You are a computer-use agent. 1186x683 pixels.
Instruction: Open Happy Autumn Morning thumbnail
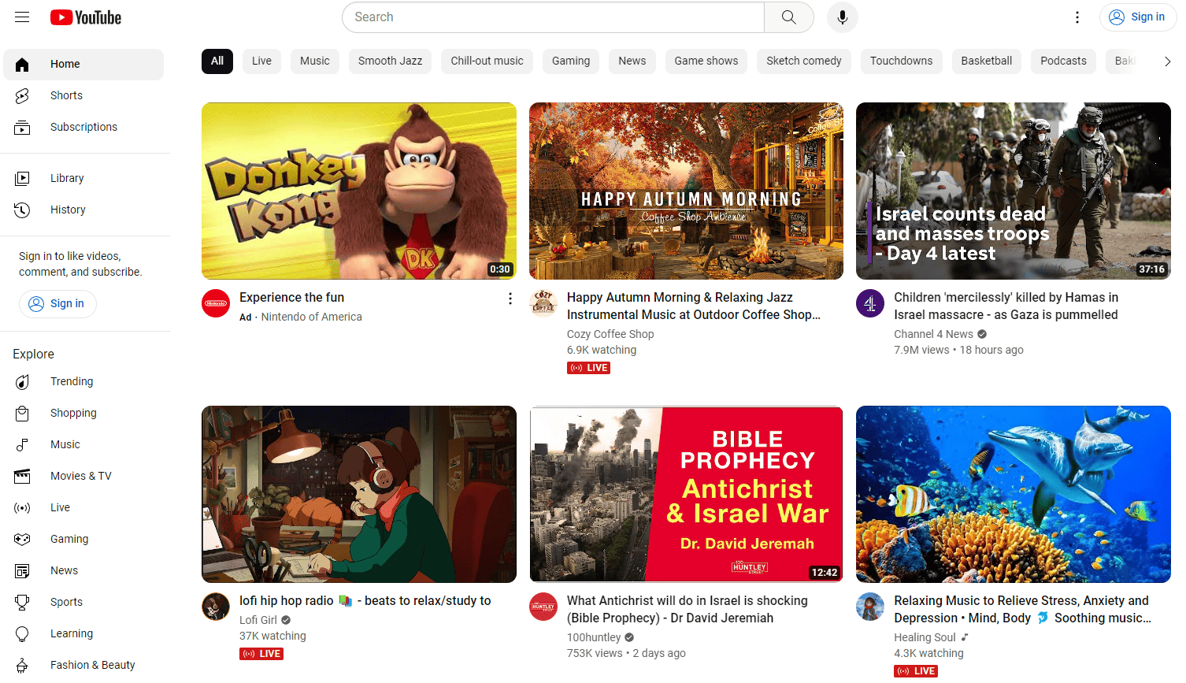tap(686, 191)
